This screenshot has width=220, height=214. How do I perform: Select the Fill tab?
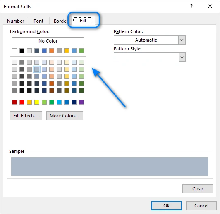click(83, 21)
